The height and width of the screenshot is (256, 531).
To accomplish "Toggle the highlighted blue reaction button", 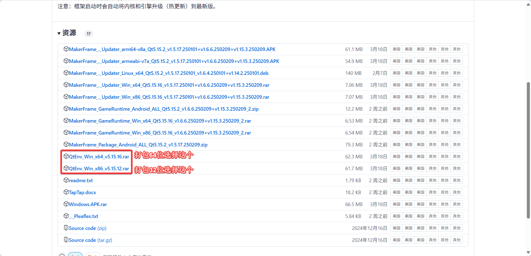I will (x=75, y=254).
